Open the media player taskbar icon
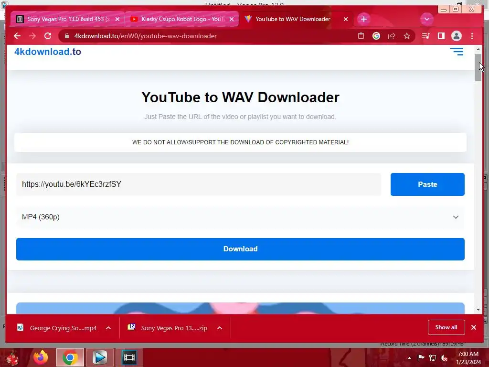 pyautogui.click(x=100, y=357)
